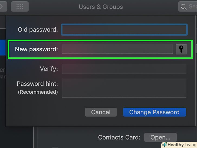
Task: Click into the New password field
Action: pyautogui.click(x=117, y=49)
